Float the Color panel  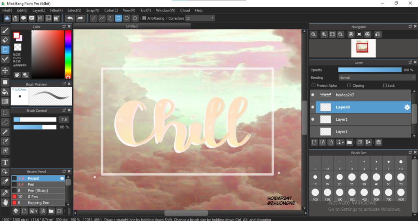pos(64,27)
